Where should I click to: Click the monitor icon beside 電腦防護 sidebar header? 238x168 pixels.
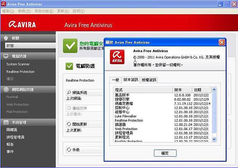coord(6,56)
